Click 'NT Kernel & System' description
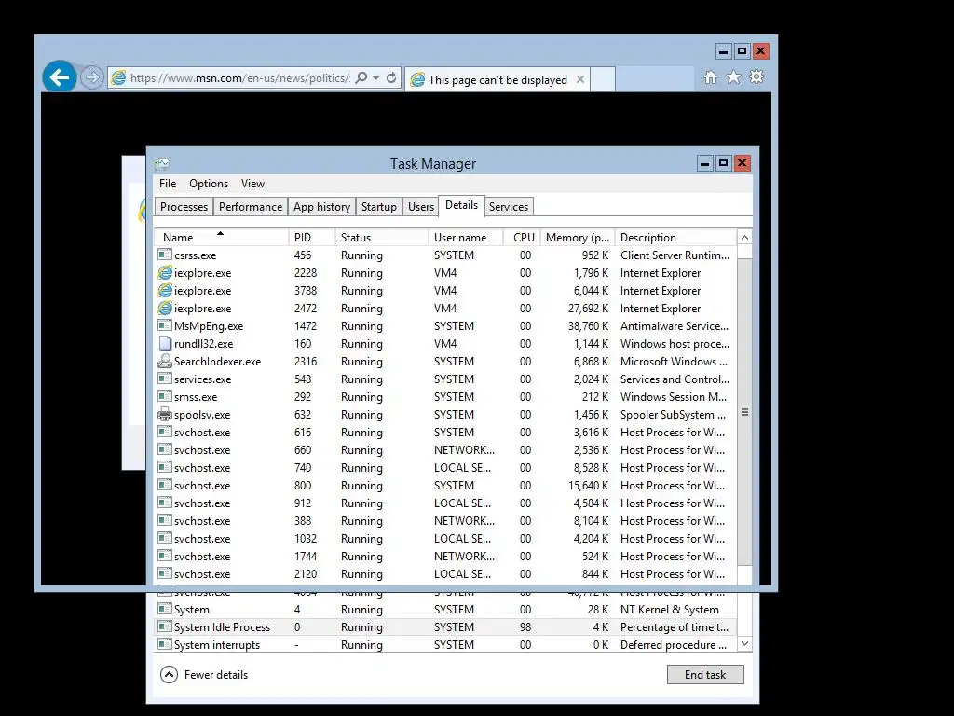The height and width of the screenshot is (716, 954). [x=669, y=610]
